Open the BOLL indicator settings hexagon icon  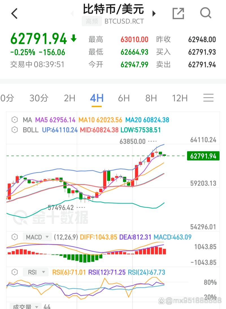coord(15,130)
